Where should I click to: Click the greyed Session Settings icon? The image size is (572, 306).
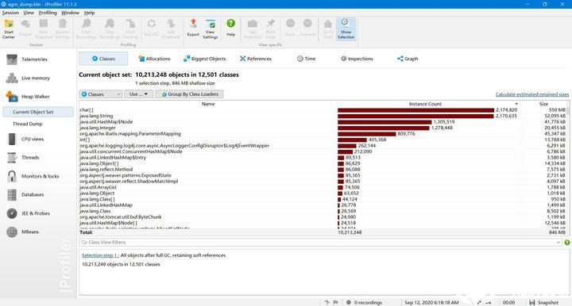pyautogui.click(x=63, y=29)
